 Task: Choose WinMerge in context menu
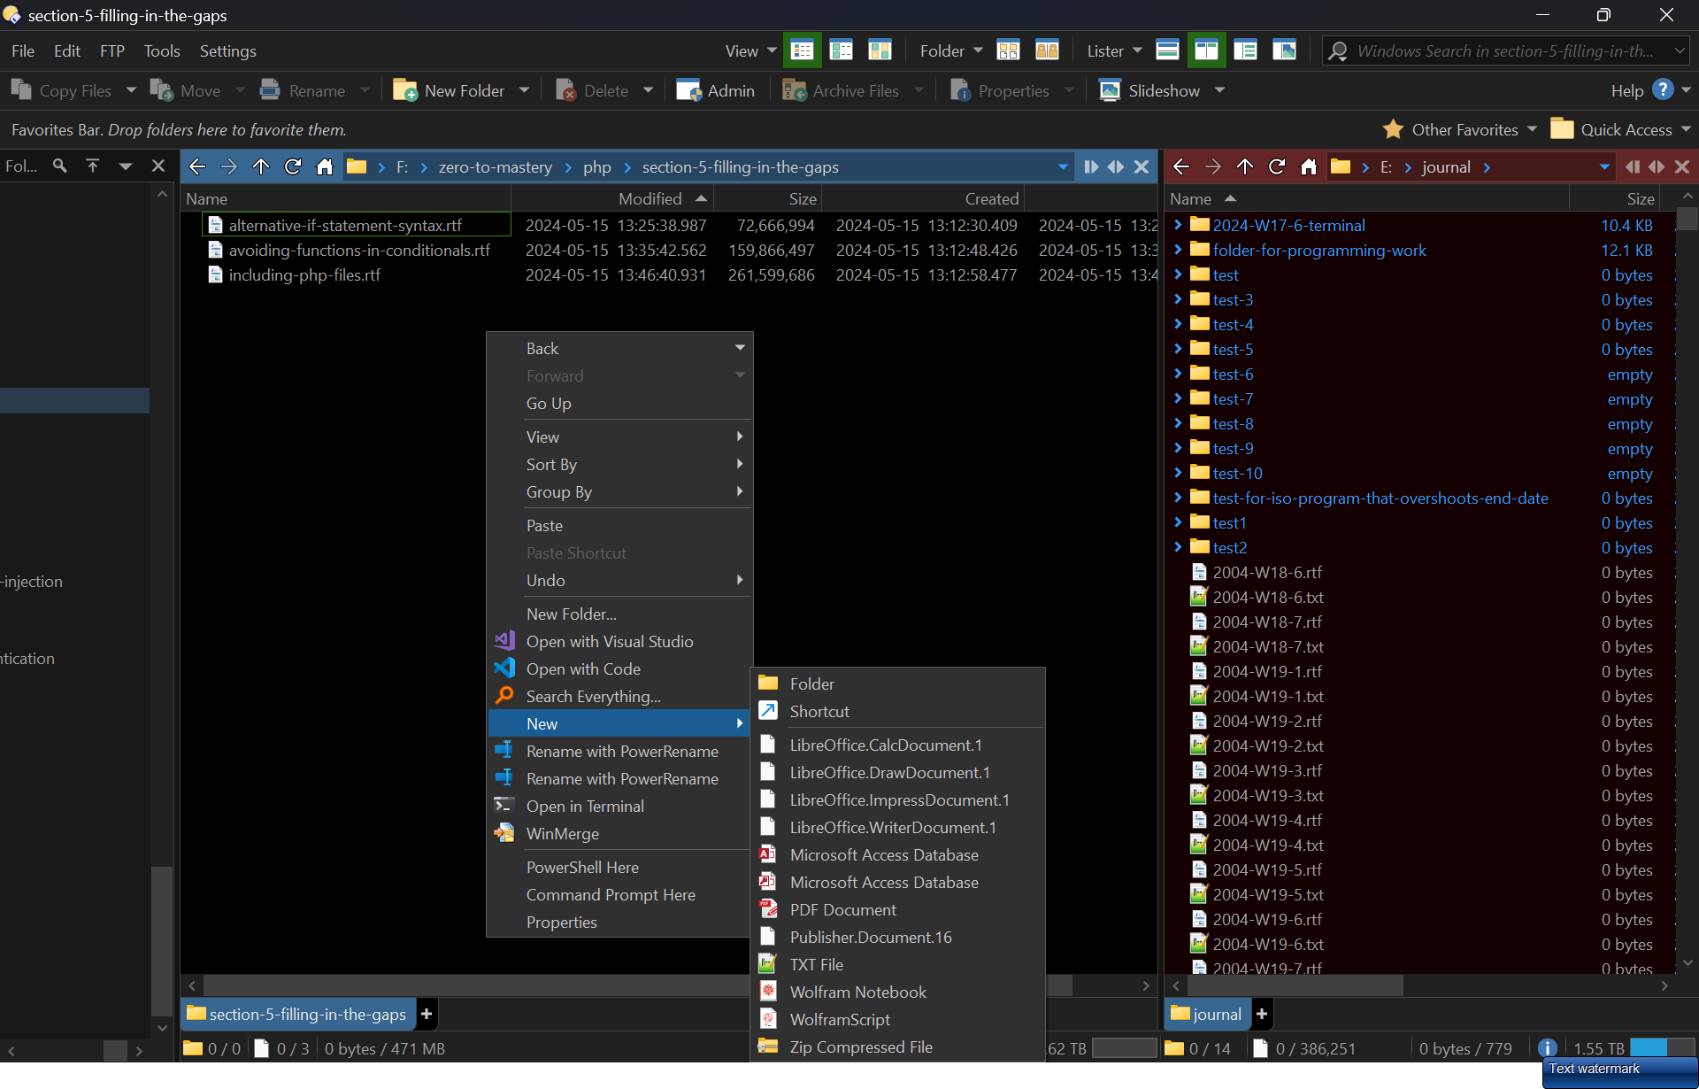click(619, 833)
